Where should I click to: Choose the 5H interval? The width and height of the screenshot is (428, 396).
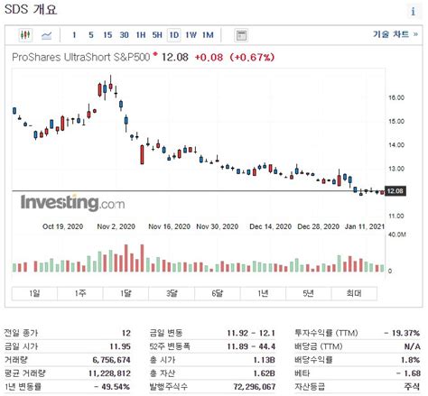(157, 35)
